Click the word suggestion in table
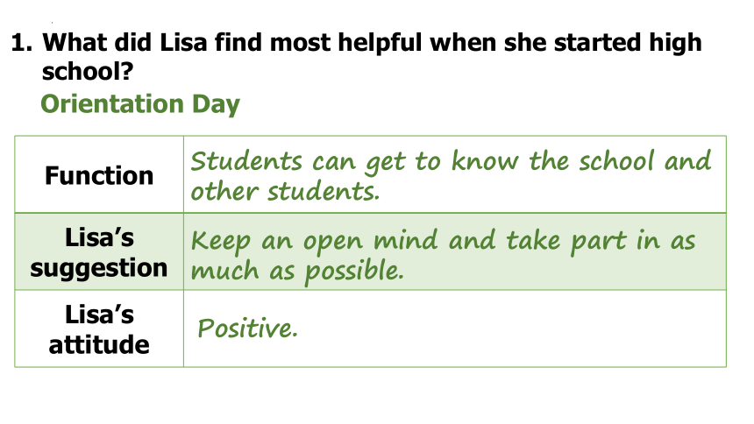The image size is (754, 424). (98, 268)
